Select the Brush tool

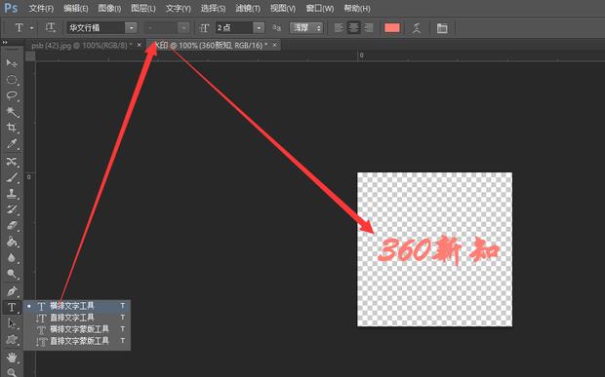pyautogui.click(x=12, y=177)
